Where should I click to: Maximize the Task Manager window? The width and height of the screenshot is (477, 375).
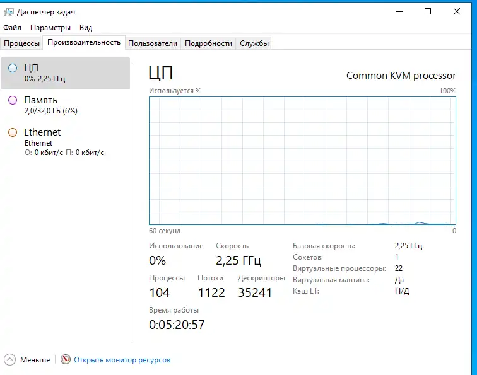tap(428, 11)
